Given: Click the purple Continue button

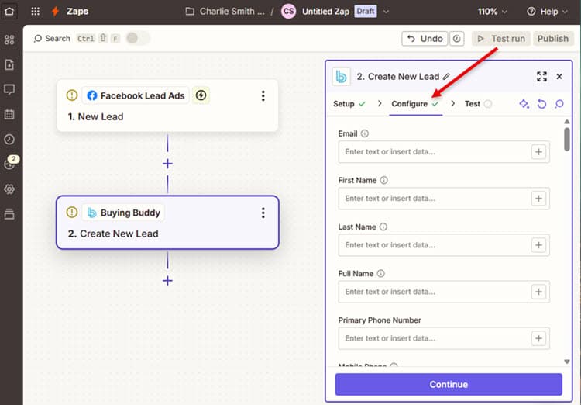Looking at the screenshot, I should click(449, 384).
